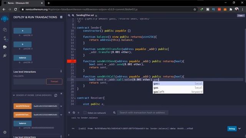Open the Remix home logo icon
The width and height of the screenshot is (246, 138).
coord(5,19)
